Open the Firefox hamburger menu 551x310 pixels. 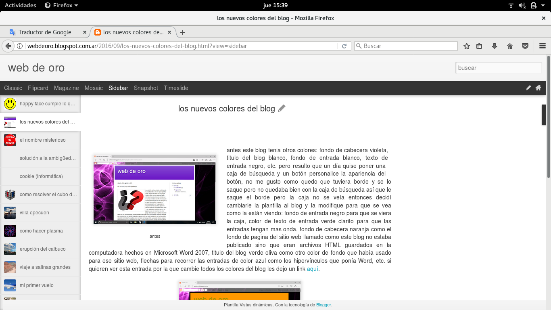(542, 46)
